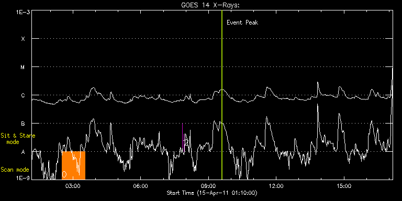Click the green Event Peak vertical line
This screenshot has height=201, width=402.
222,95
